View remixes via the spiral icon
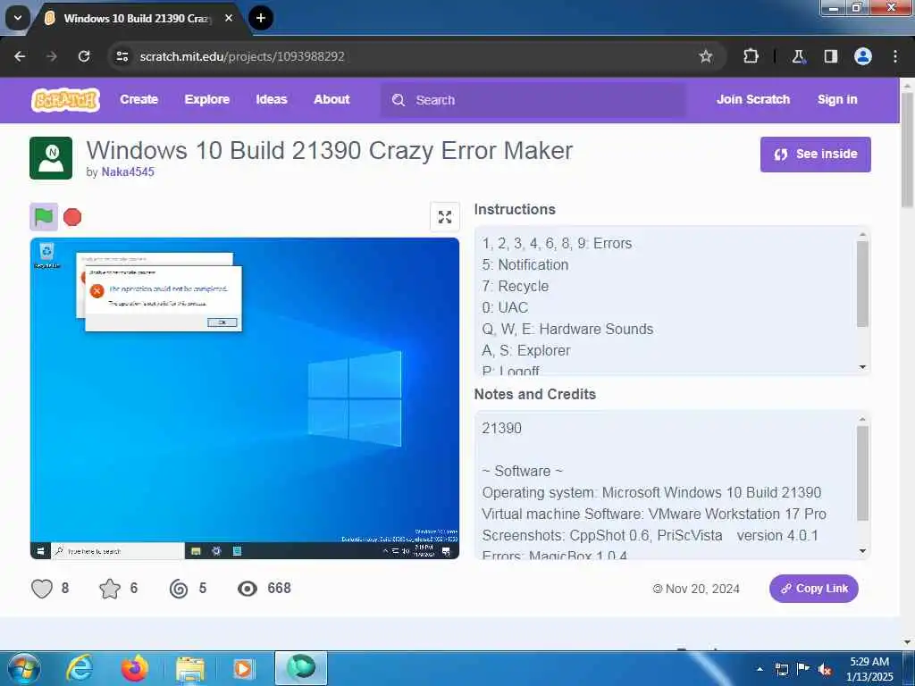This screenshot has height=686, width=915. pos(179,589)
